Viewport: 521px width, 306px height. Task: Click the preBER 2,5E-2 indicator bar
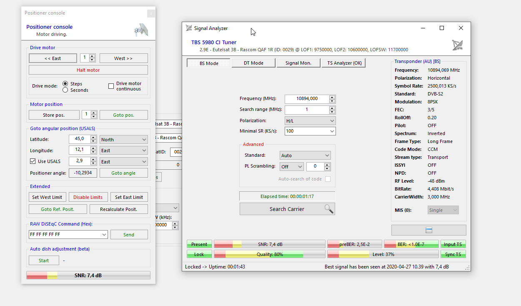point(354,244)
